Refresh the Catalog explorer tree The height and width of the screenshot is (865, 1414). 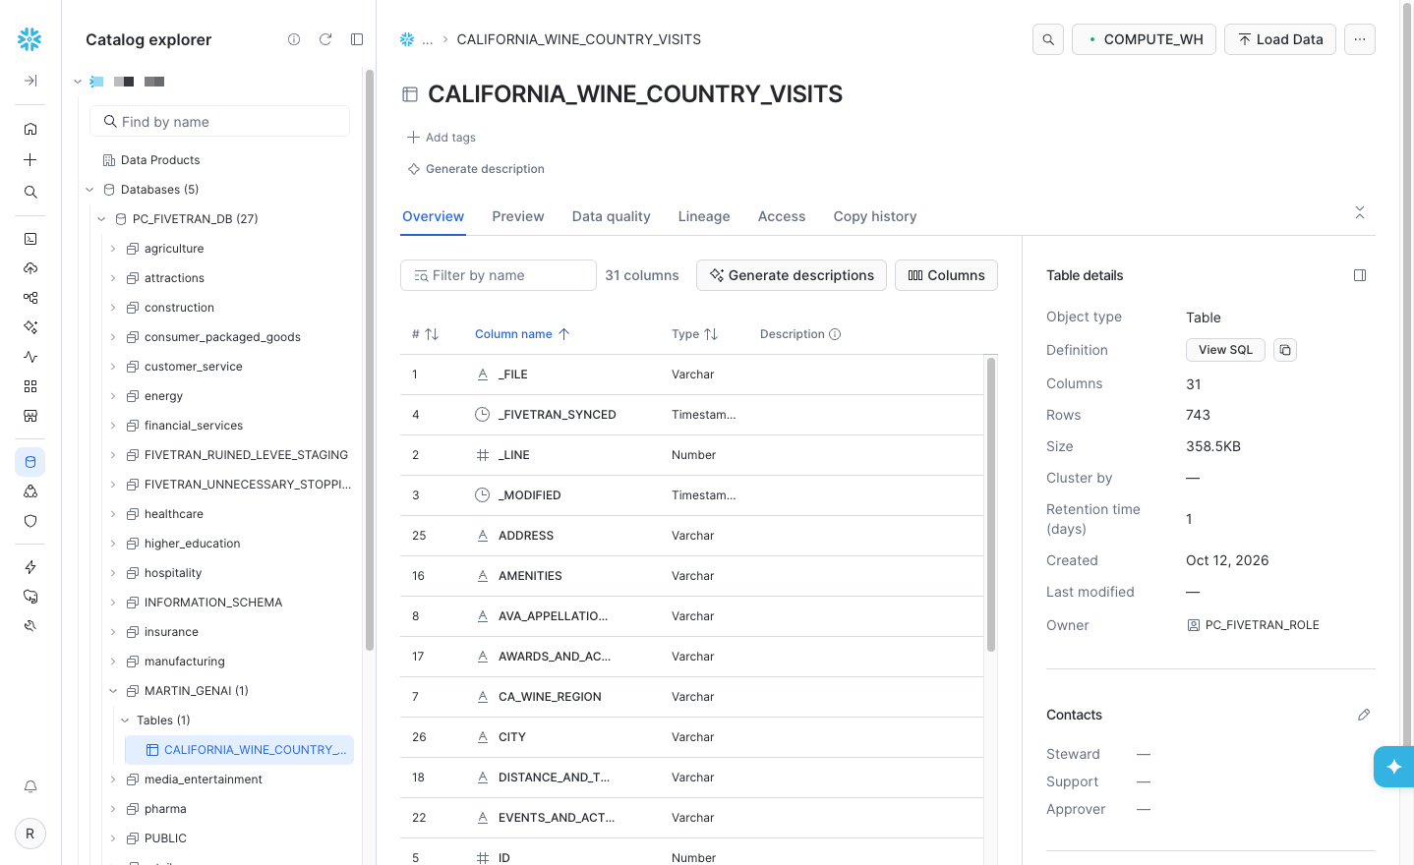tap(325, 39)
